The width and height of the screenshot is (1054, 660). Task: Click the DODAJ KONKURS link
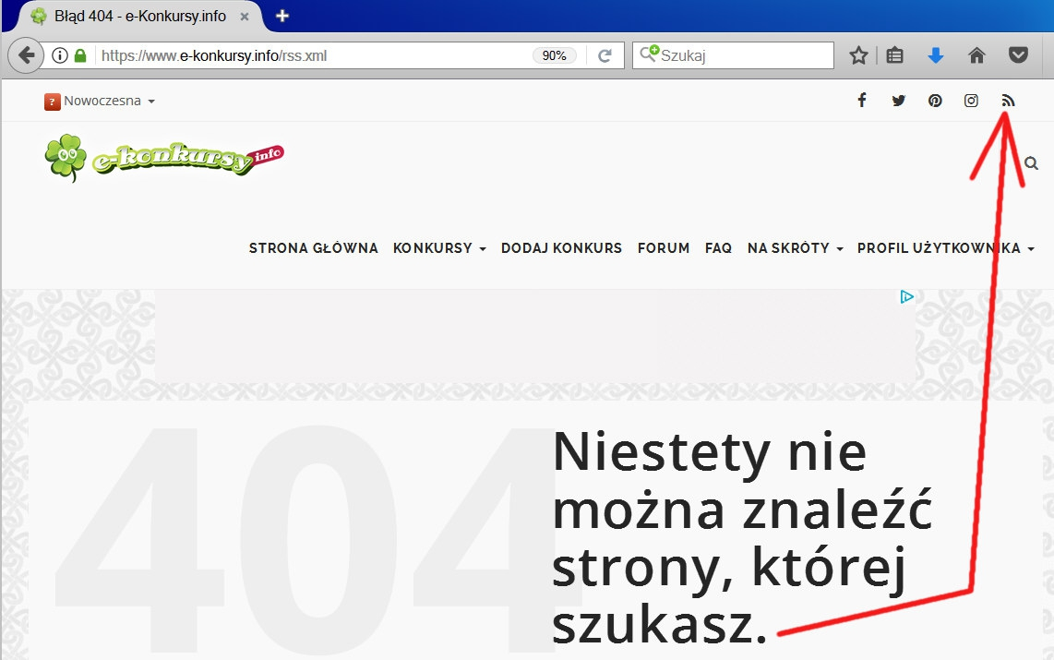coord(561,248)
